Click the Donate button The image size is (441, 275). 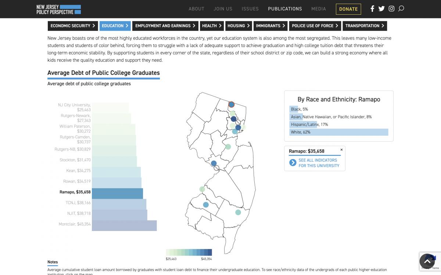pyautogui.click(x=348, y=9)
